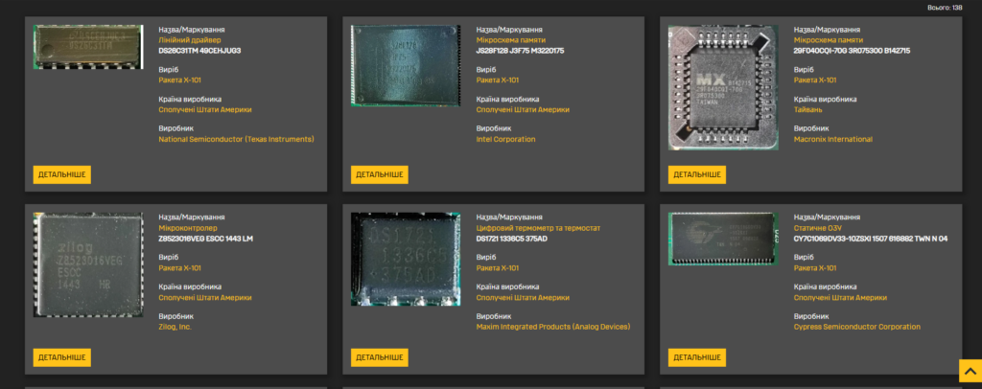Screen dimensions: 982x389
Task: Click the DS1721 chip photo
Action: [406, 259]
